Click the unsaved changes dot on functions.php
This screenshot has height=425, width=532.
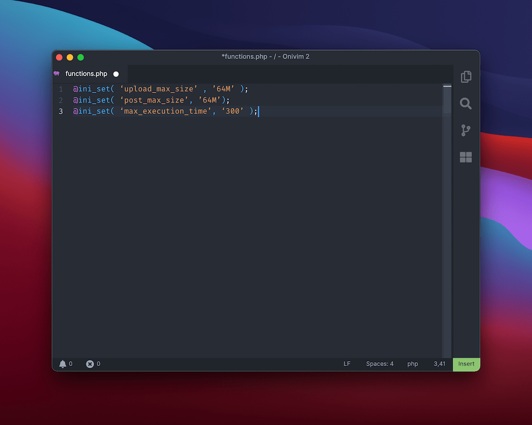pyautogui.click(x=116, y=73)
